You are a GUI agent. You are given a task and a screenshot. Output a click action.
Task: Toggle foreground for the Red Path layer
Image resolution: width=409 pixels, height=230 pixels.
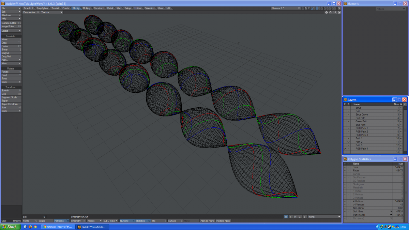click(x=345, y=118)
